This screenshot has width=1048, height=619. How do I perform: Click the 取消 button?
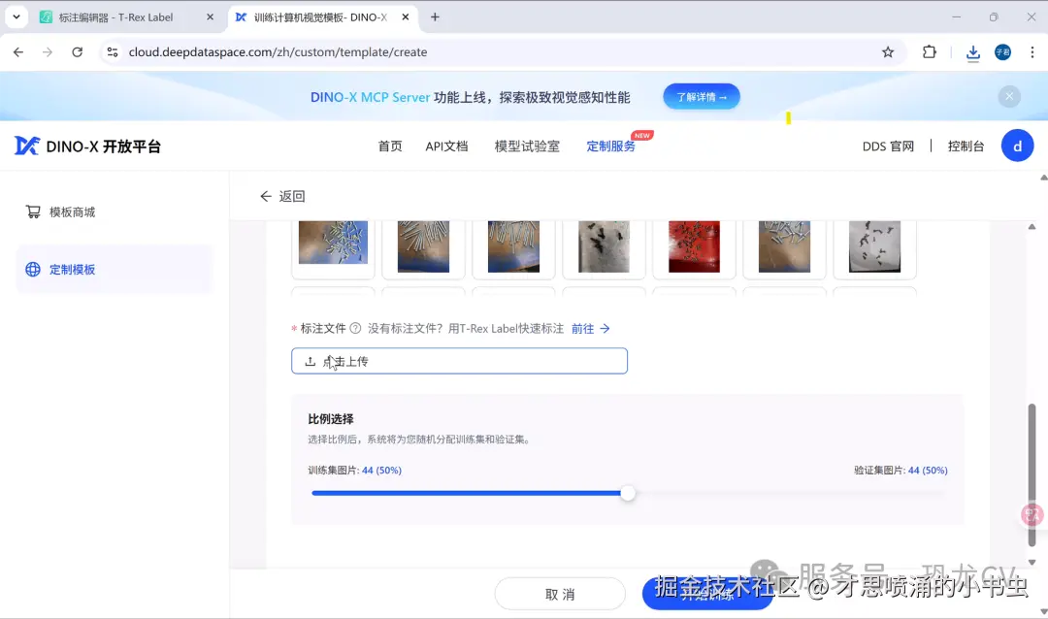tap(560, 593)
